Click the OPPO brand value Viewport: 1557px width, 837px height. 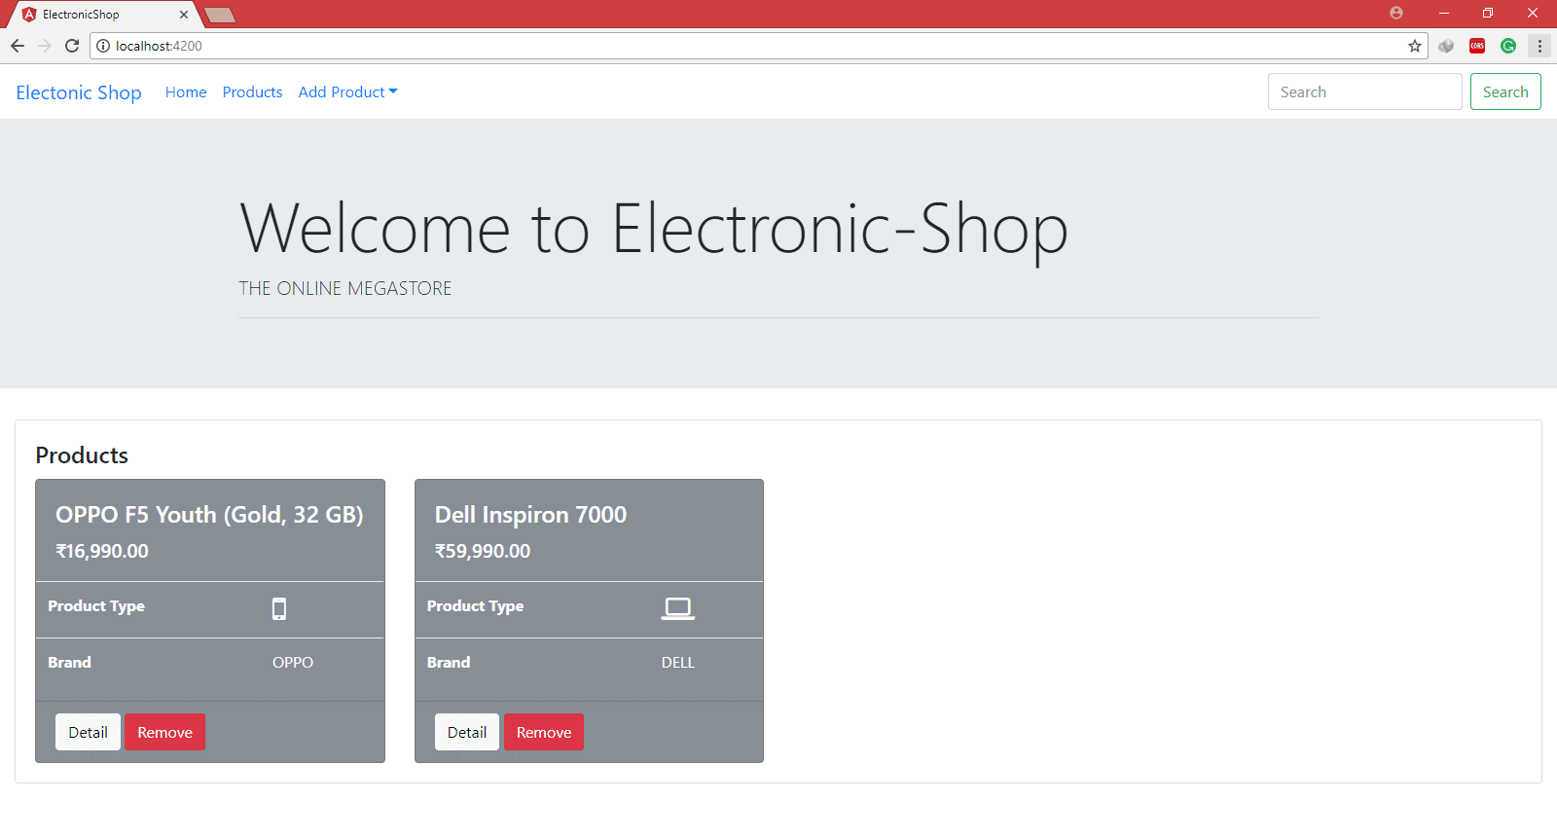[x=293, y=662]
